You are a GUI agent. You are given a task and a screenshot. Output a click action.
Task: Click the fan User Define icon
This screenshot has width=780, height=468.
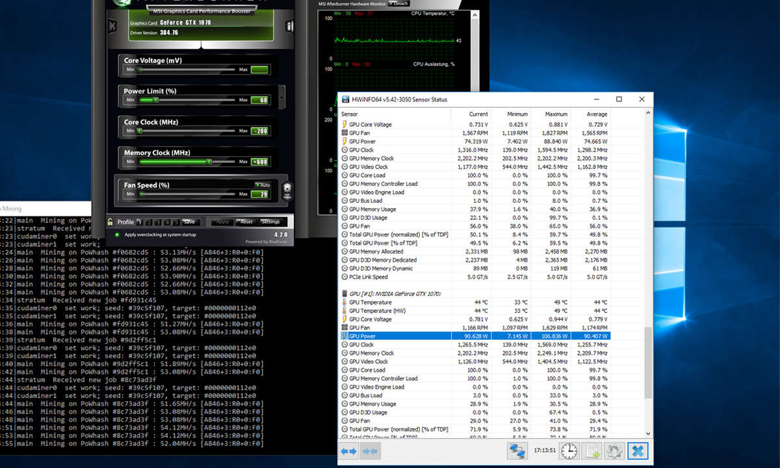(287, 192)
